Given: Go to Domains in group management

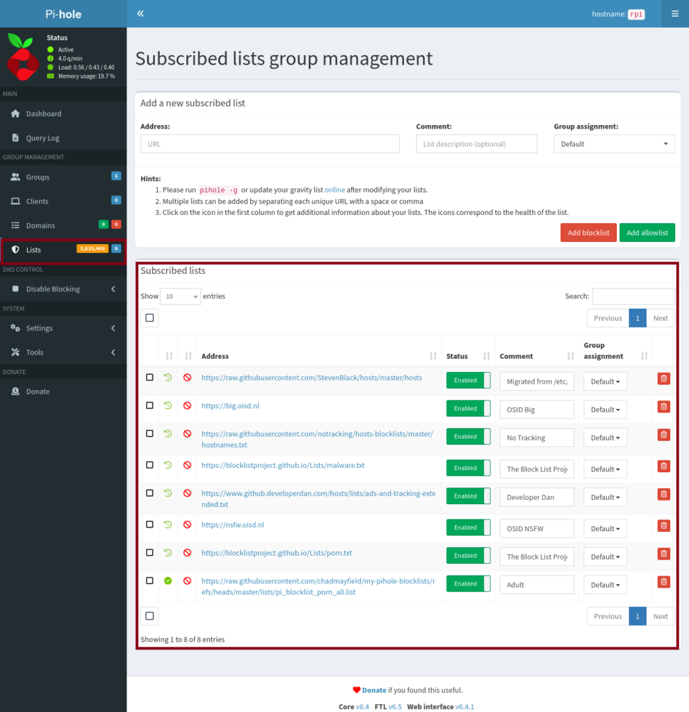Looking at the screenshot, I should click(x=40, y=225).
